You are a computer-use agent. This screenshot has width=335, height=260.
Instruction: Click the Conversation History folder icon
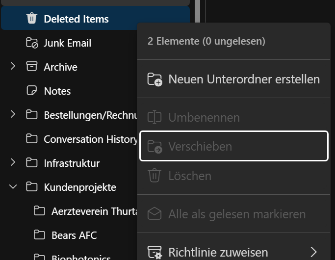point(31,138)
